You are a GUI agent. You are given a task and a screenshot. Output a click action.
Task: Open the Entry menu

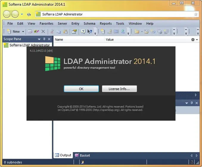pyautogui.click(x=75, y=23)
